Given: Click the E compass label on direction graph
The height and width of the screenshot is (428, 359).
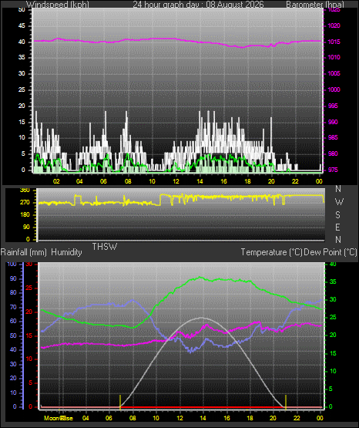Looking at the screenshot, I should click(337, 227).
